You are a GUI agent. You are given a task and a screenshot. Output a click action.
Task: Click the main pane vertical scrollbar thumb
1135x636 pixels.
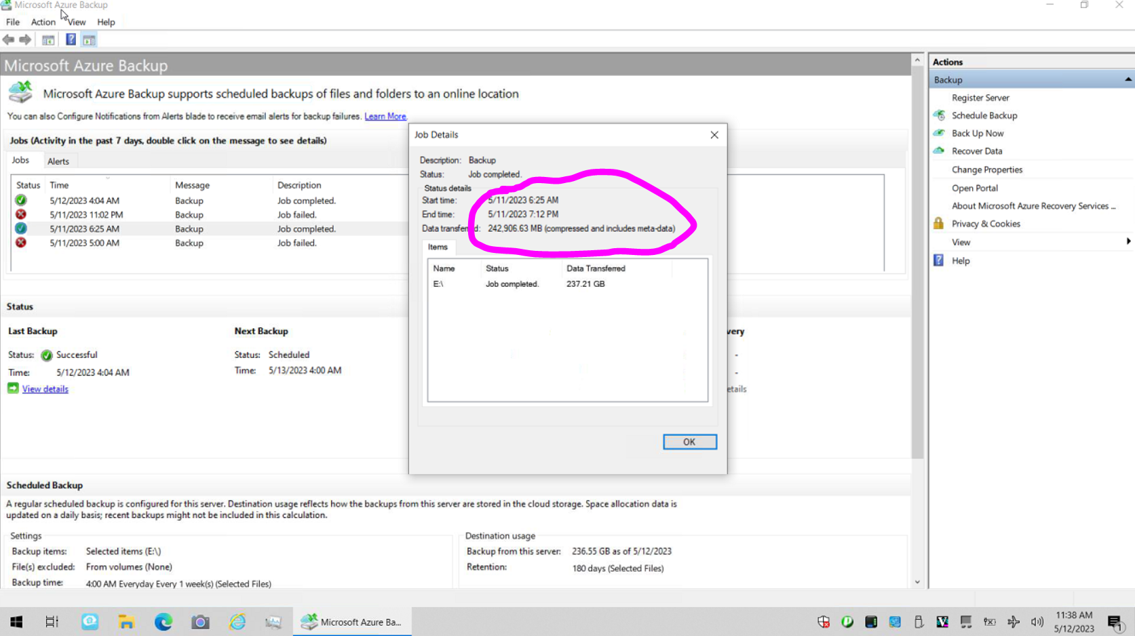pos(917,262)
